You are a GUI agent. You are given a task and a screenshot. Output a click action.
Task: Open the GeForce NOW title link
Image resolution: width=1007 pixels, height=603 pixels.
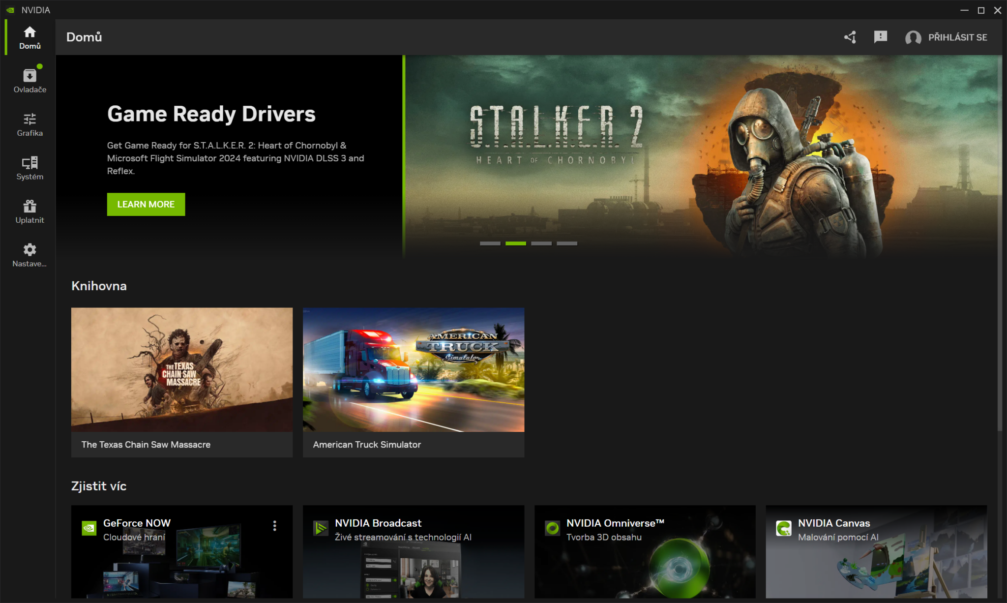pyautogui.click(x=137, y=523)
